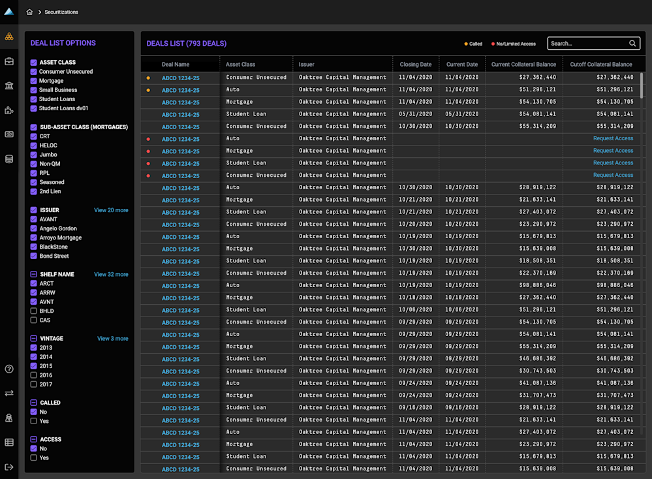Viewport: 652px width, 479px height.
Task: Click the logout icon in sidebar
Action: click(9, 467)
